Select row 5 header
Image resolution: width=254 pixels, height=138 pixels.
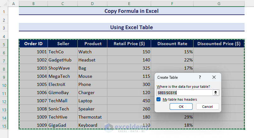(4, 44)
